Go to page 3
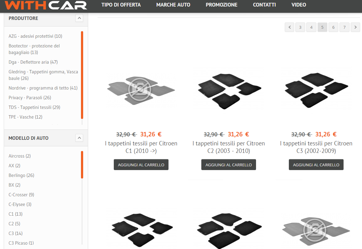Image resolution: width=362 pixels, height=249 pixels. point(300,27)
